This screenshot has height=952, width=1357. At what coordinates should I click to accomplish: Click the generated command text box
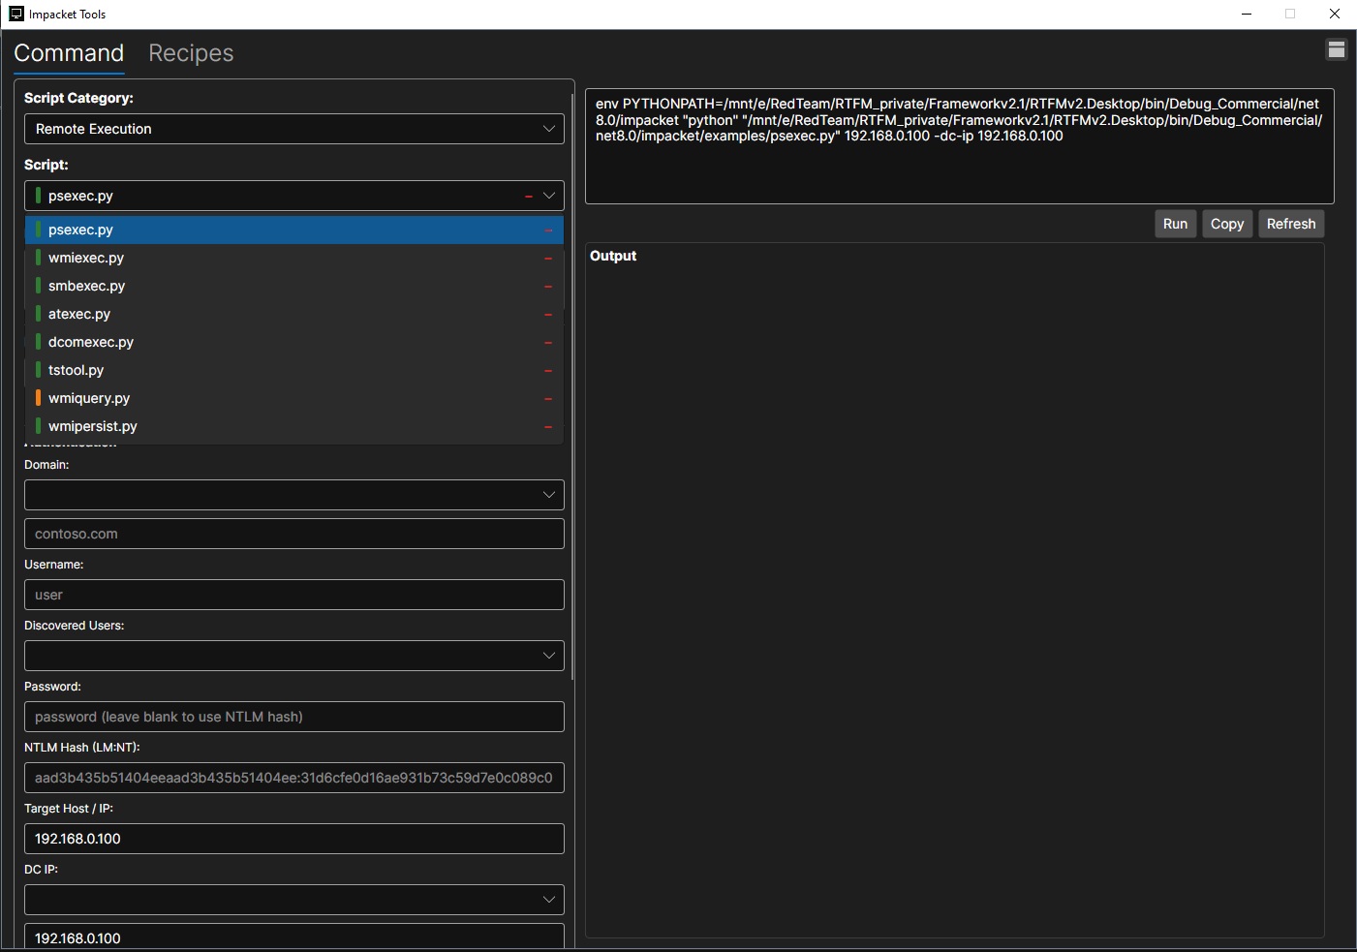pos(960,146)
